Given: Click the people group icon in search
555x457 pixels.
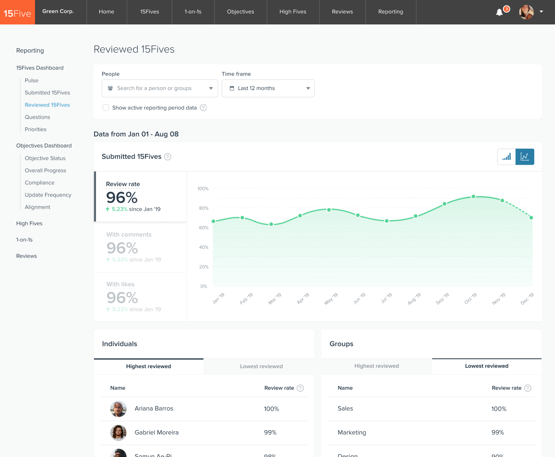Looking at the screenshot, I should point(110,88).
